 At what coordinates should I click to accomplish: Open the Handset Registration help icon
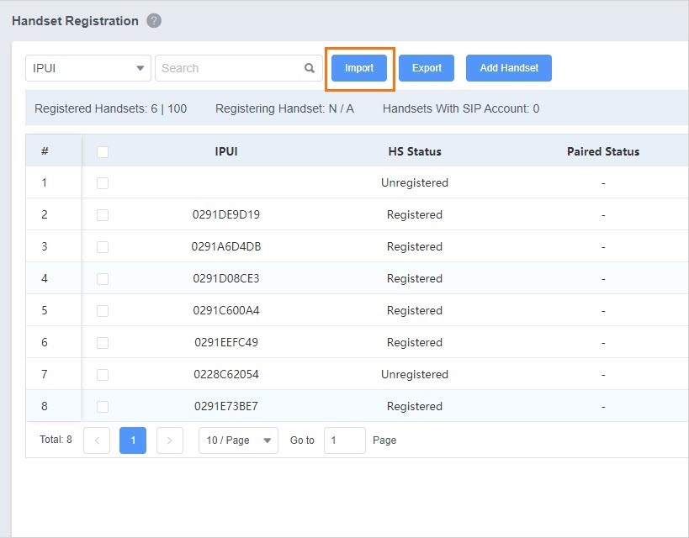pyautogui.click(x=154, y=21)
